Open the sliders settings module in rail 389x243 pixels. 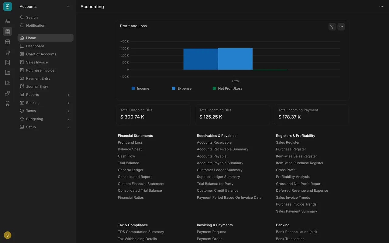tap(8, 21)
